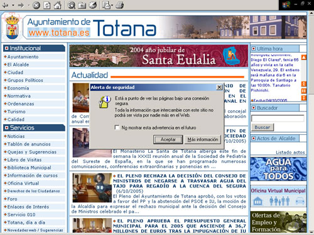314x235 pixels.
Task: Click the orange double-down ticker arrow
Action: pos(304,98)
